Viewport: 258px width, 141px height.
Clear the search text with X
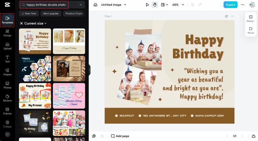point(81,5)
